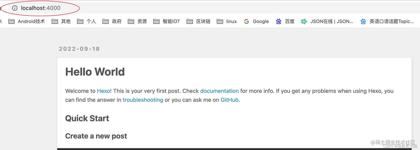Viewport: 420px width, 150px height.
Task: Open the documentation link
Action: tap(219, 91)
